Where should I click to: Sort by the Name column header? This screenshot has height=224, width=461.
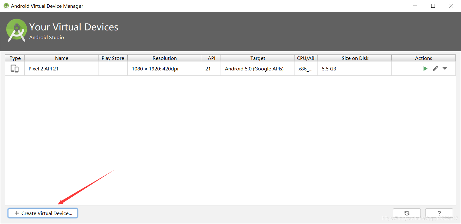click(x=62, y=58)
